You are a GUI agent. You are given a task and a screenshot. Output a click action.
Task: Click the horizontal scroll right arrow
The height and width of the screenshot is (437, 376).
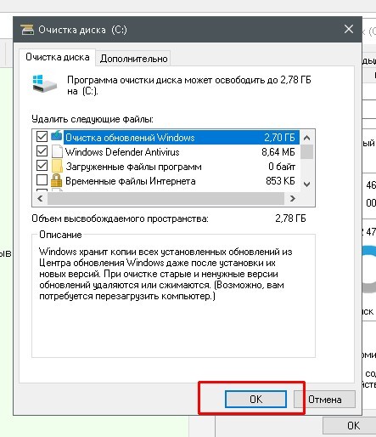(x=293, y=199)
